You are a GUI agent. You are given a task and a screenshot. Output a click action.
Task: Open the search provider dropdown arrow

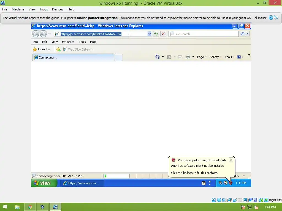tap(248, 34)
